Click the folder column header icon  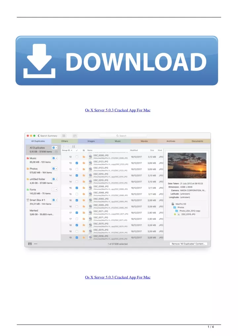(x=84, y=151)
